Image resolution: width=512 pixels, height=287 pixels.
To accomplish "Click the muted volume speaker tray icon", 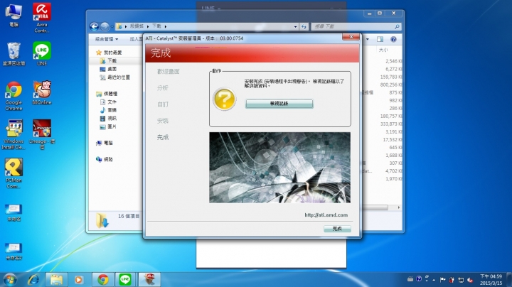I will 470,280.
